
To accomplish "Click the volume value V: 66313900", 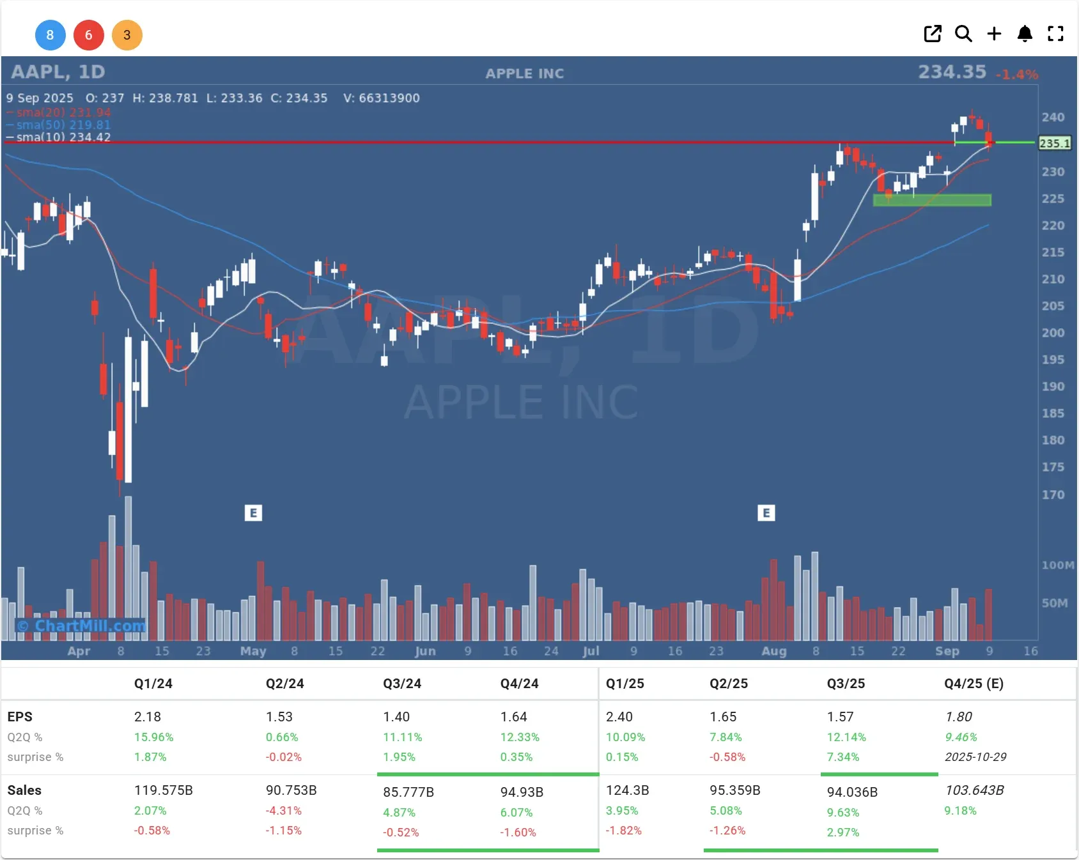I will coord(382,98).
